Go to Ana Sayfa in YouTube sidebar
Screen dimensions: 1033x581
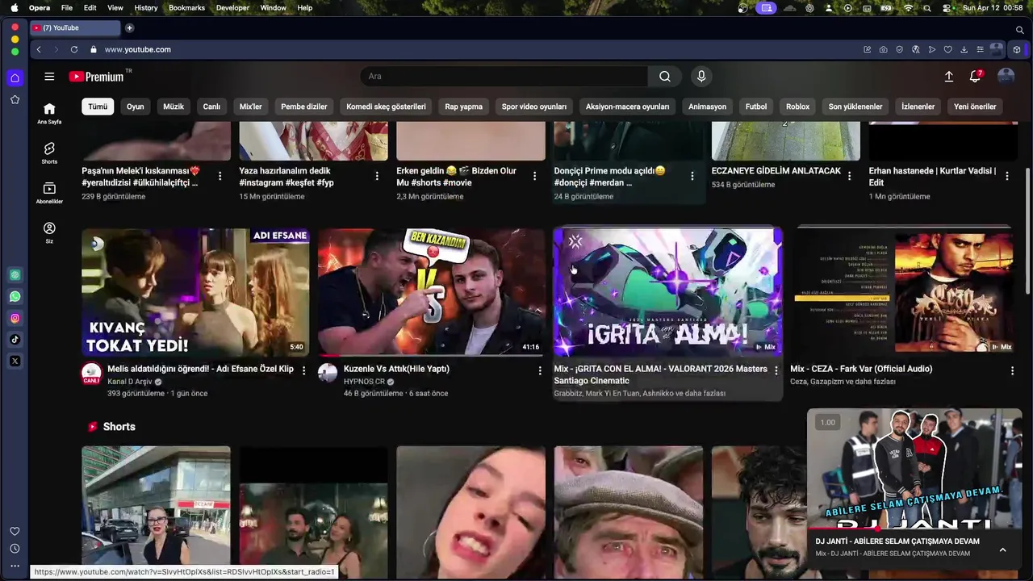pyautogui.click(x=49, y=114)
